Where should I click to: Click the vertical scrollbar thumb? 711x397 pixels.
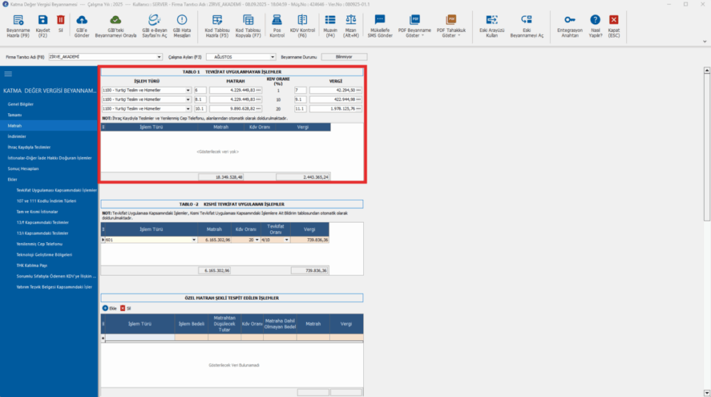click(x=707, y=147)
